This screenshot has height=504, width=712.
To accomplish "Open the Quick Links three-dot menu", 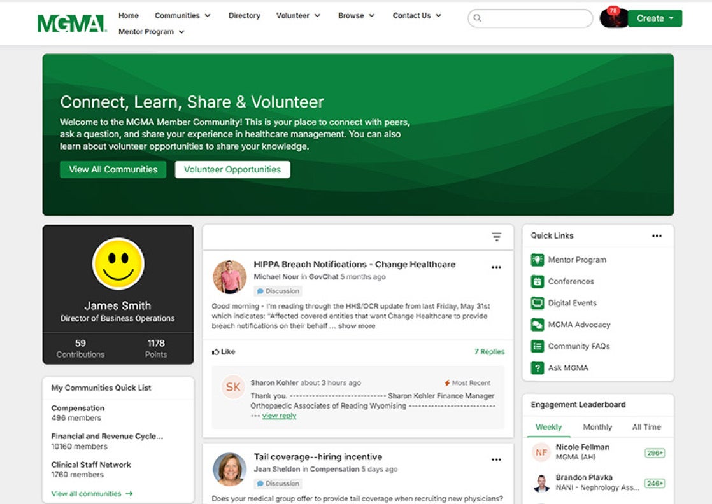I will pos(657,235).
